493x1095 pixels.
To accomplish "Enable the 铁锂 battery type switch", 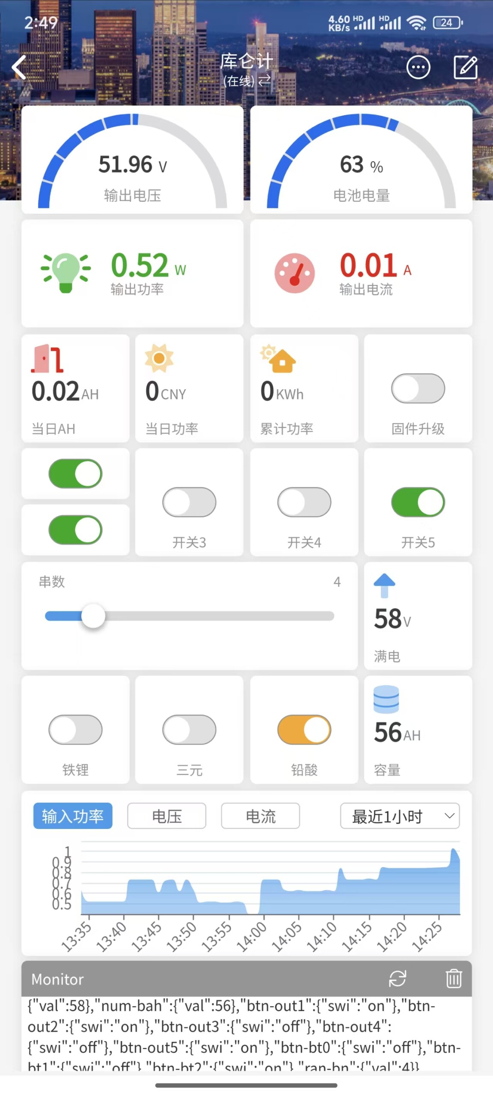I will tap(75, 730).
